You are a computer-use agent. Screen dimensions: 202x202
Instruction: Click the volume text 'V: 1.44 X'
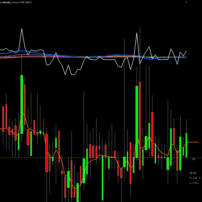click(x=195, y=178)
